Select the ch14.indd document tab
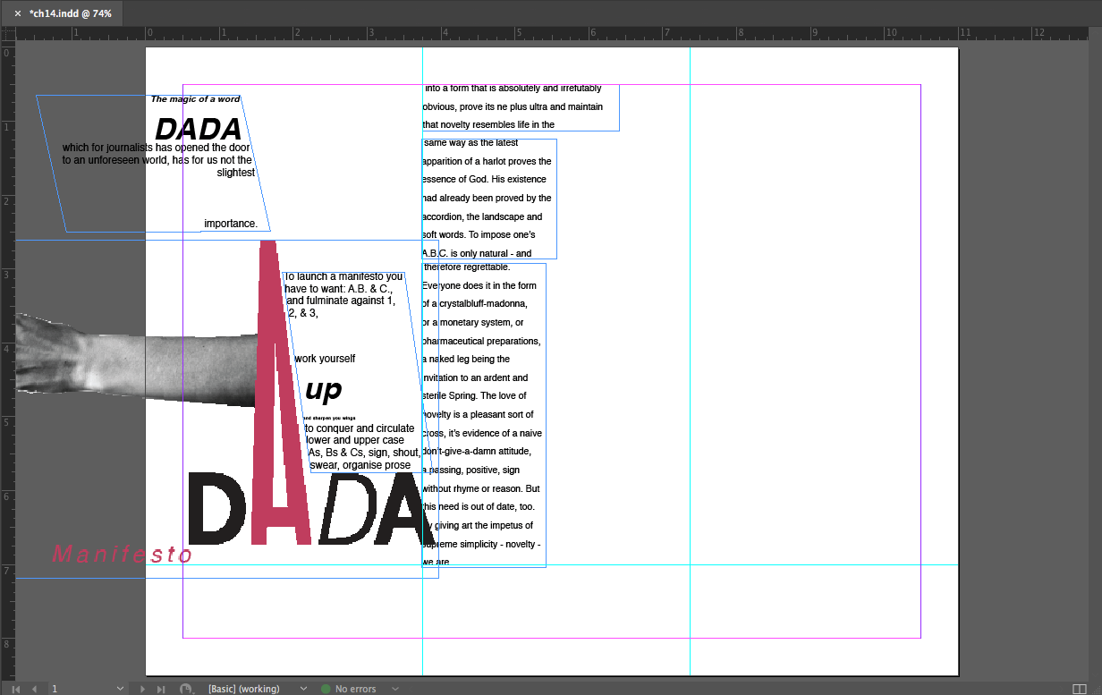 70,13
